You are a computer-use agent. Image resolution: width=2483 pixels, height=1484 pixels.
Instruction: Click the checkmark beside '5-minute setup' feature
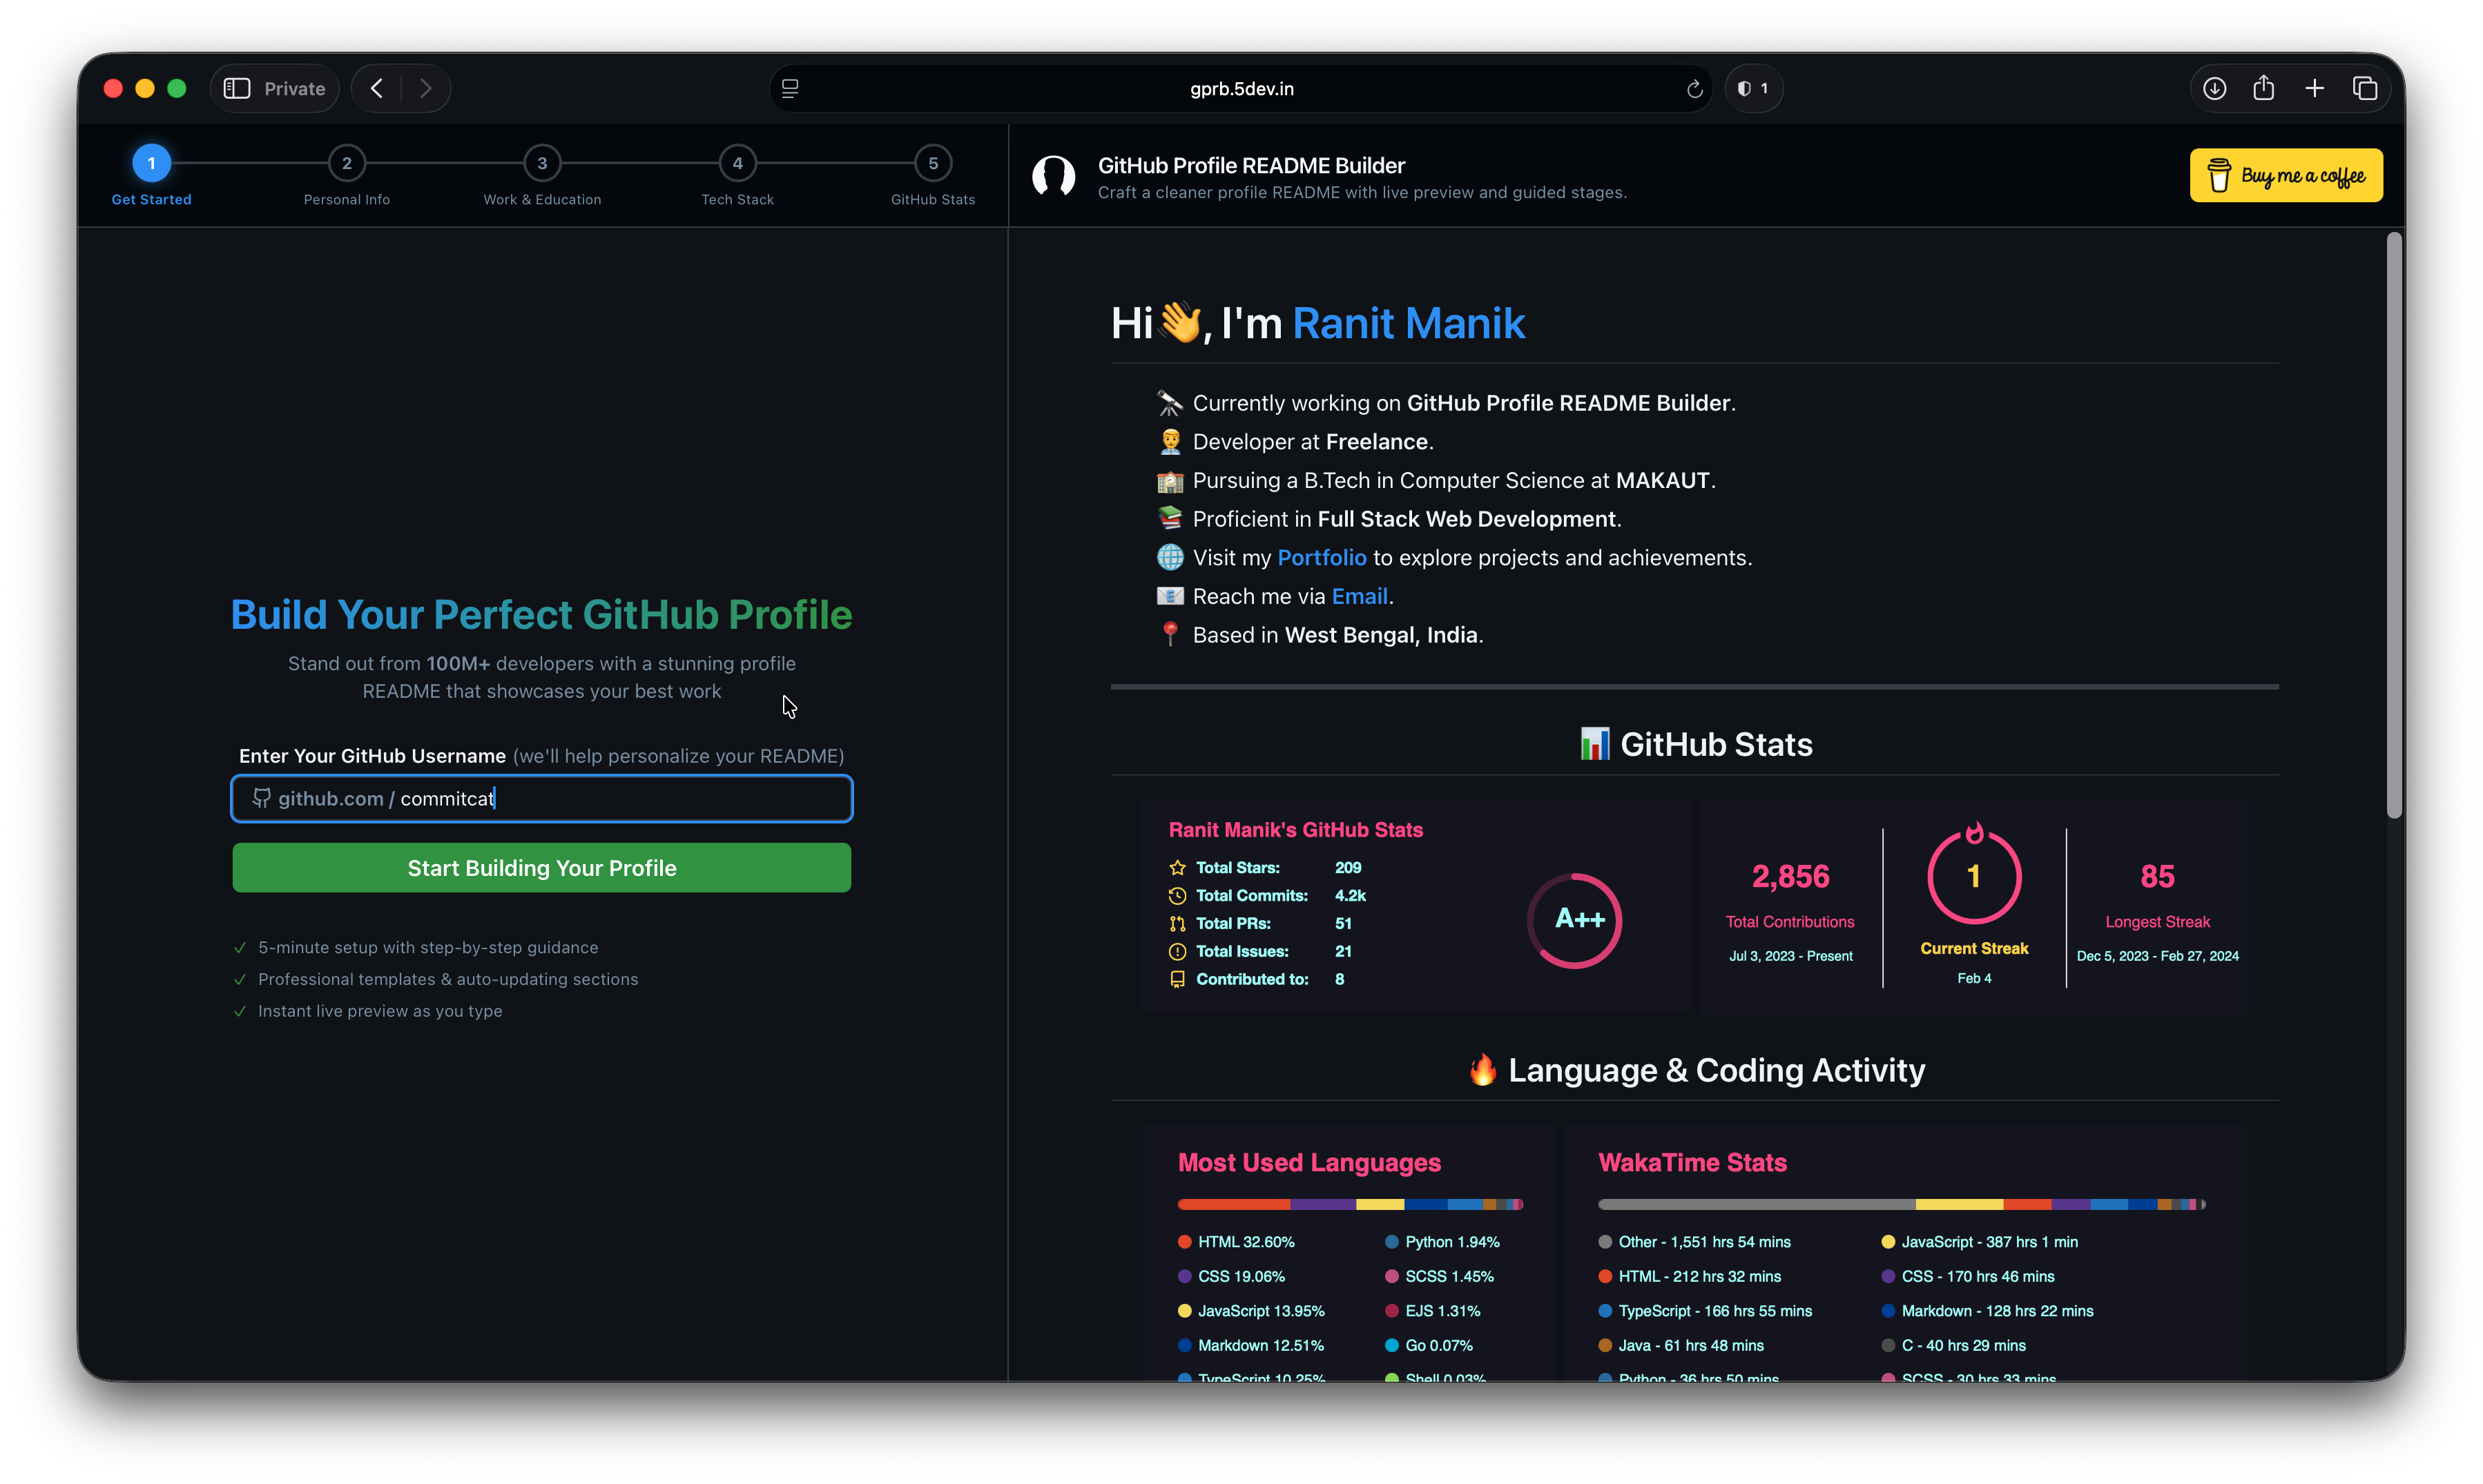click(x=240, y=947)
